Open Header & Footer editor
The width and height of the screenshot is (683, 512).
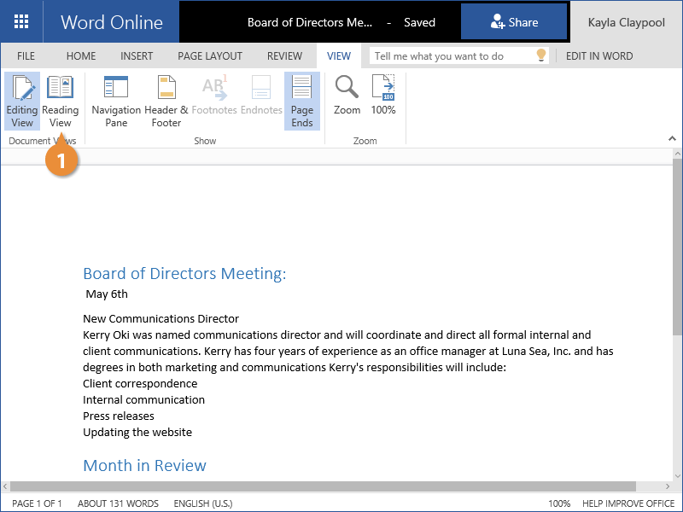(x=166, y=101)
